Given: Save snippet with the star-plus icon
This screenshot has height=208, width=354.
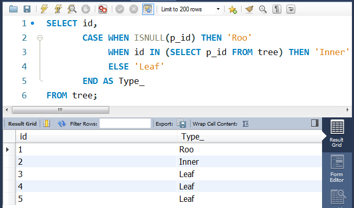Looking at the screenshot, I should coord(232,9).
